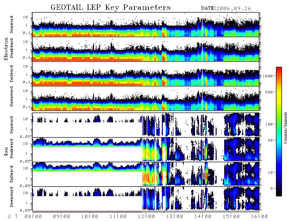Click the DATE:2006.09.26 label

[226, 9]
